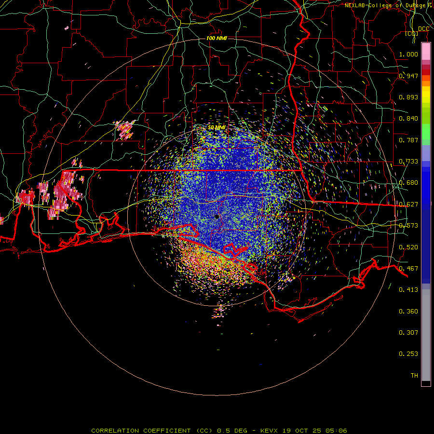Click the 0.680 color scale value
Viewport: 434px width, 434px height.
[x=408, y=183]
